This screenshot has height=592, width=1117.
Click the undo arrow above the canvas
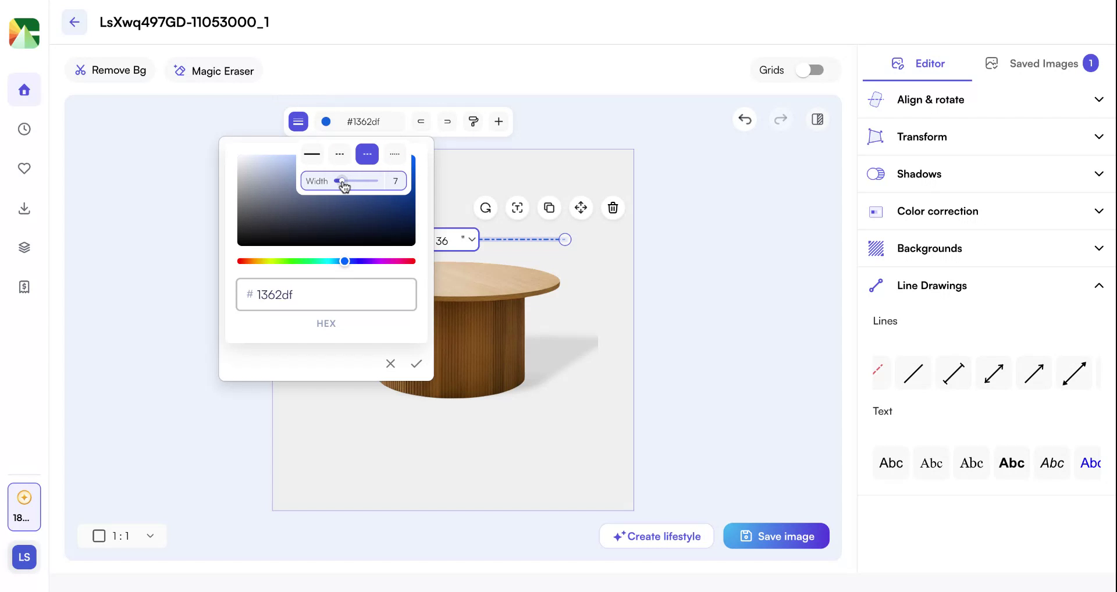pyautogui.click(x=745, y=119)
